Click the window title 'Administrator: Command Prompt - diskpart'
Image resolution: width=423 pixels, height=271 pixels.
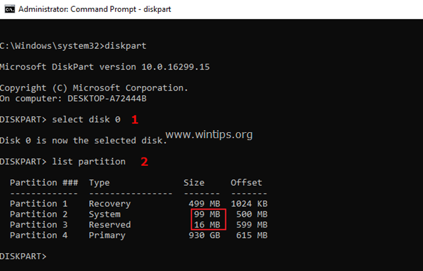(x=95, y=9)
